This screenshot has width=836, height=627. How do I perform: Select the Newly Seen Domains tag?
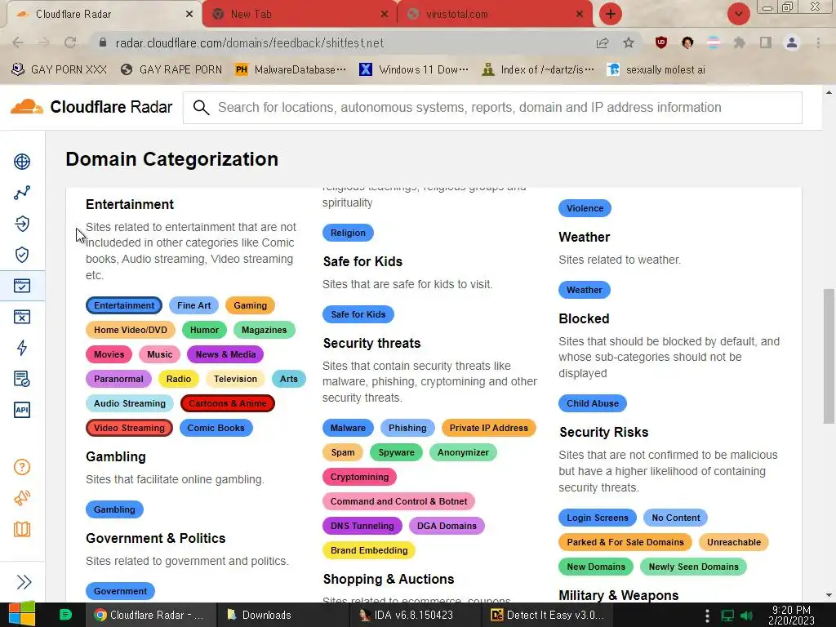click(x=694, y=567)
